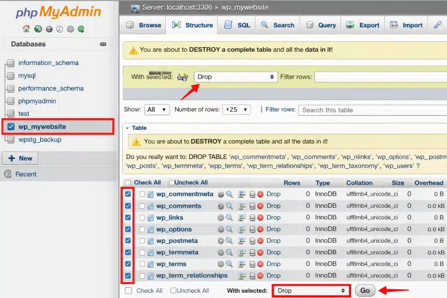
Task: Select the phpmyadmin database in the tree
Action: tap(37, 101)
